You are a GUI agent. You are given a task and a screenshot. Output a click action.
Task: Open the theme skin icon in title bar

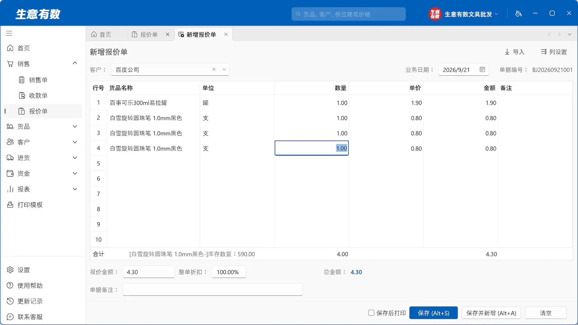(518, 14)
